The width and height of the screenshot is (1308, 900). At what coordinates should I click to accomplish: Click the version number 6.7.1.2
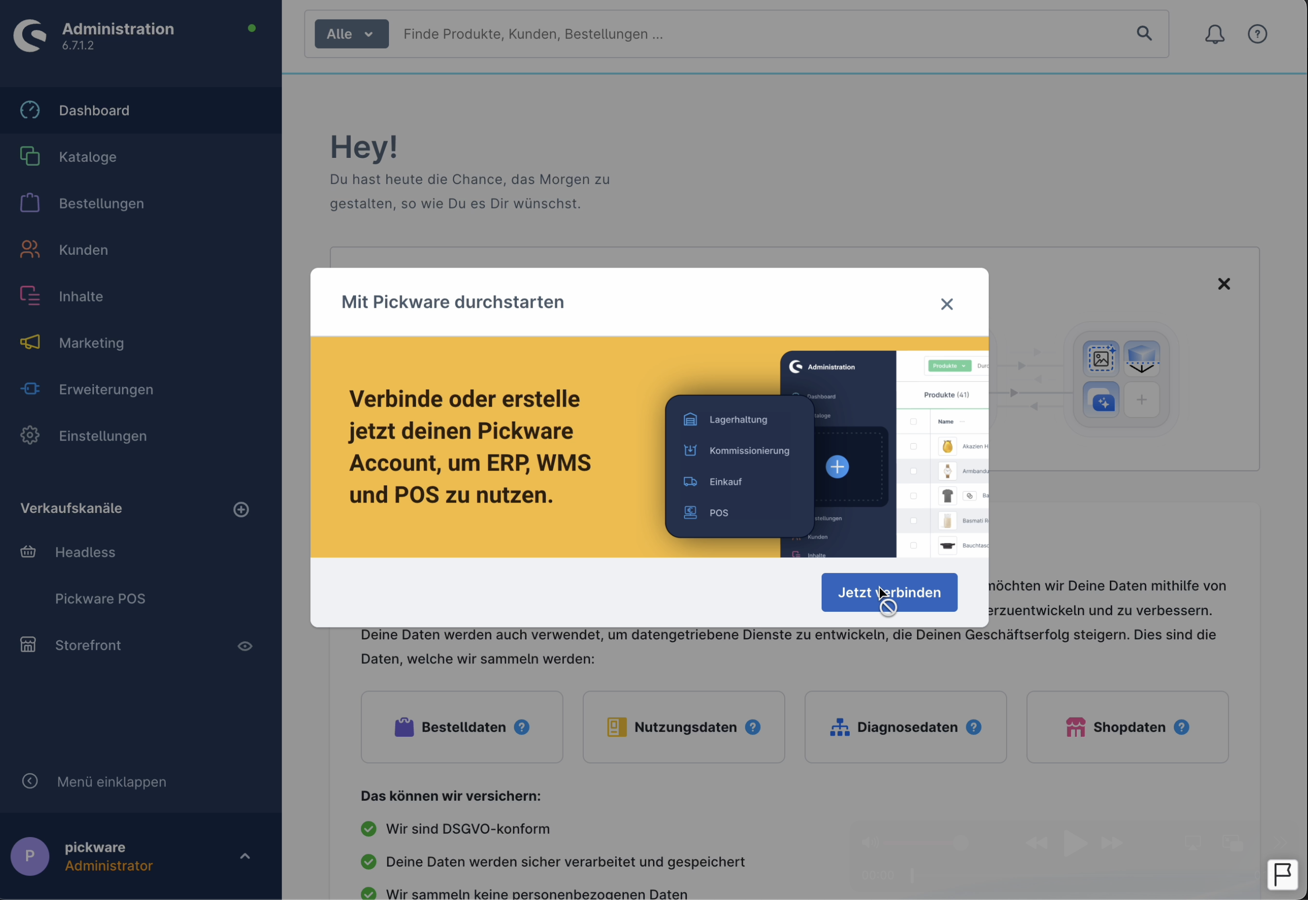[78, 46]
